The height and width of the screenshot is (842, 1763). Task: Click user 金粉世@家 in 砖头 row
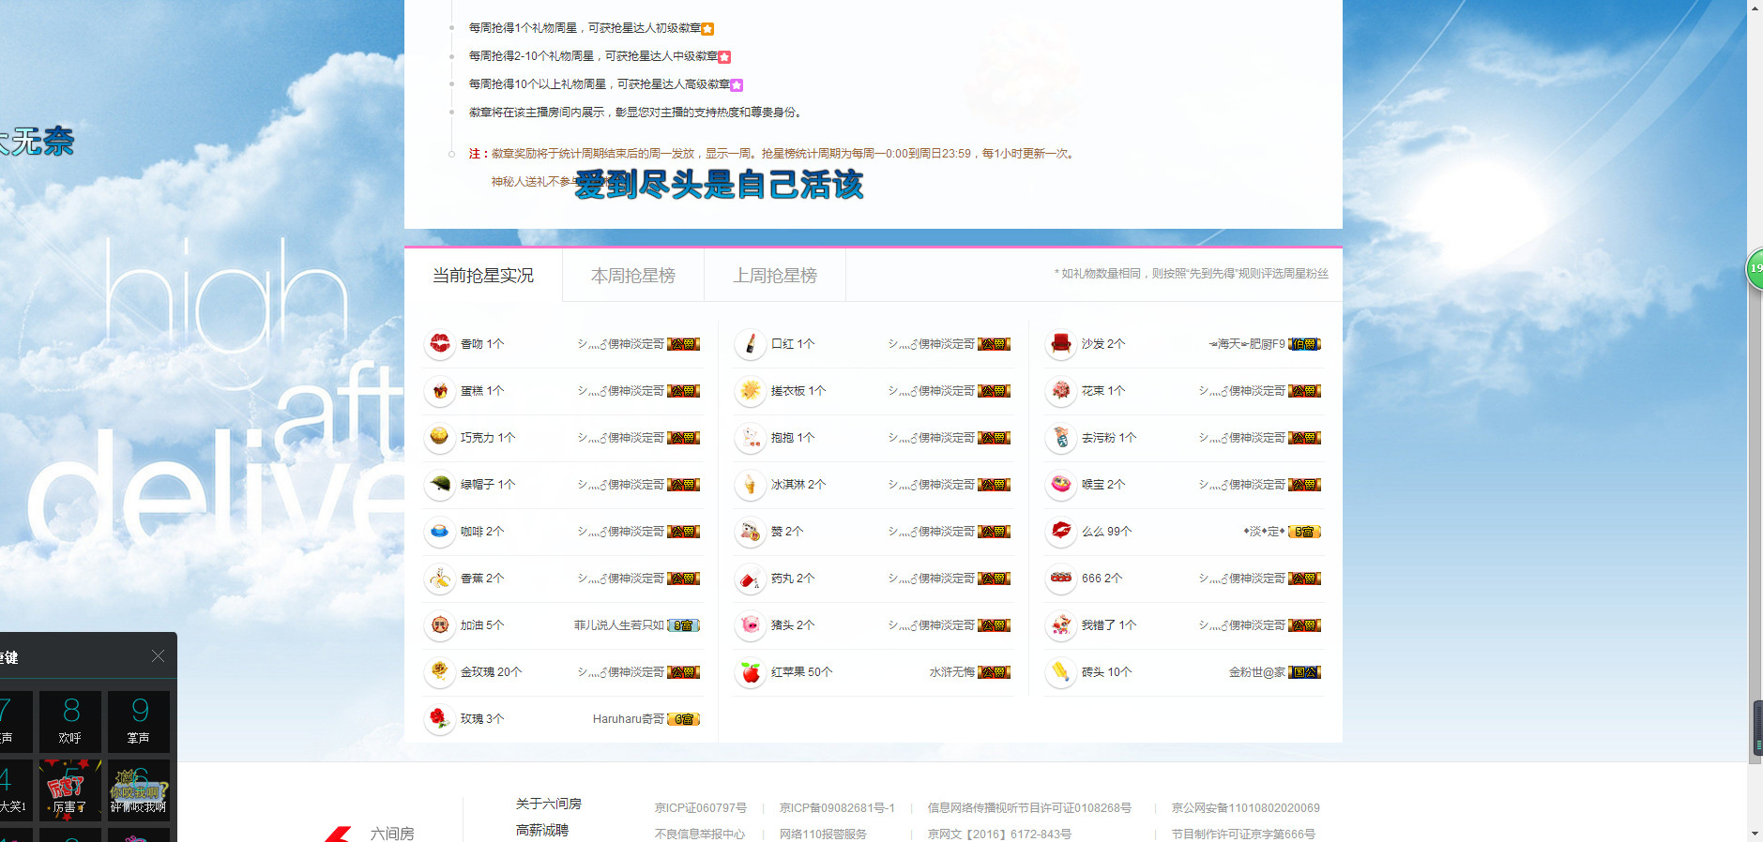1257,672
